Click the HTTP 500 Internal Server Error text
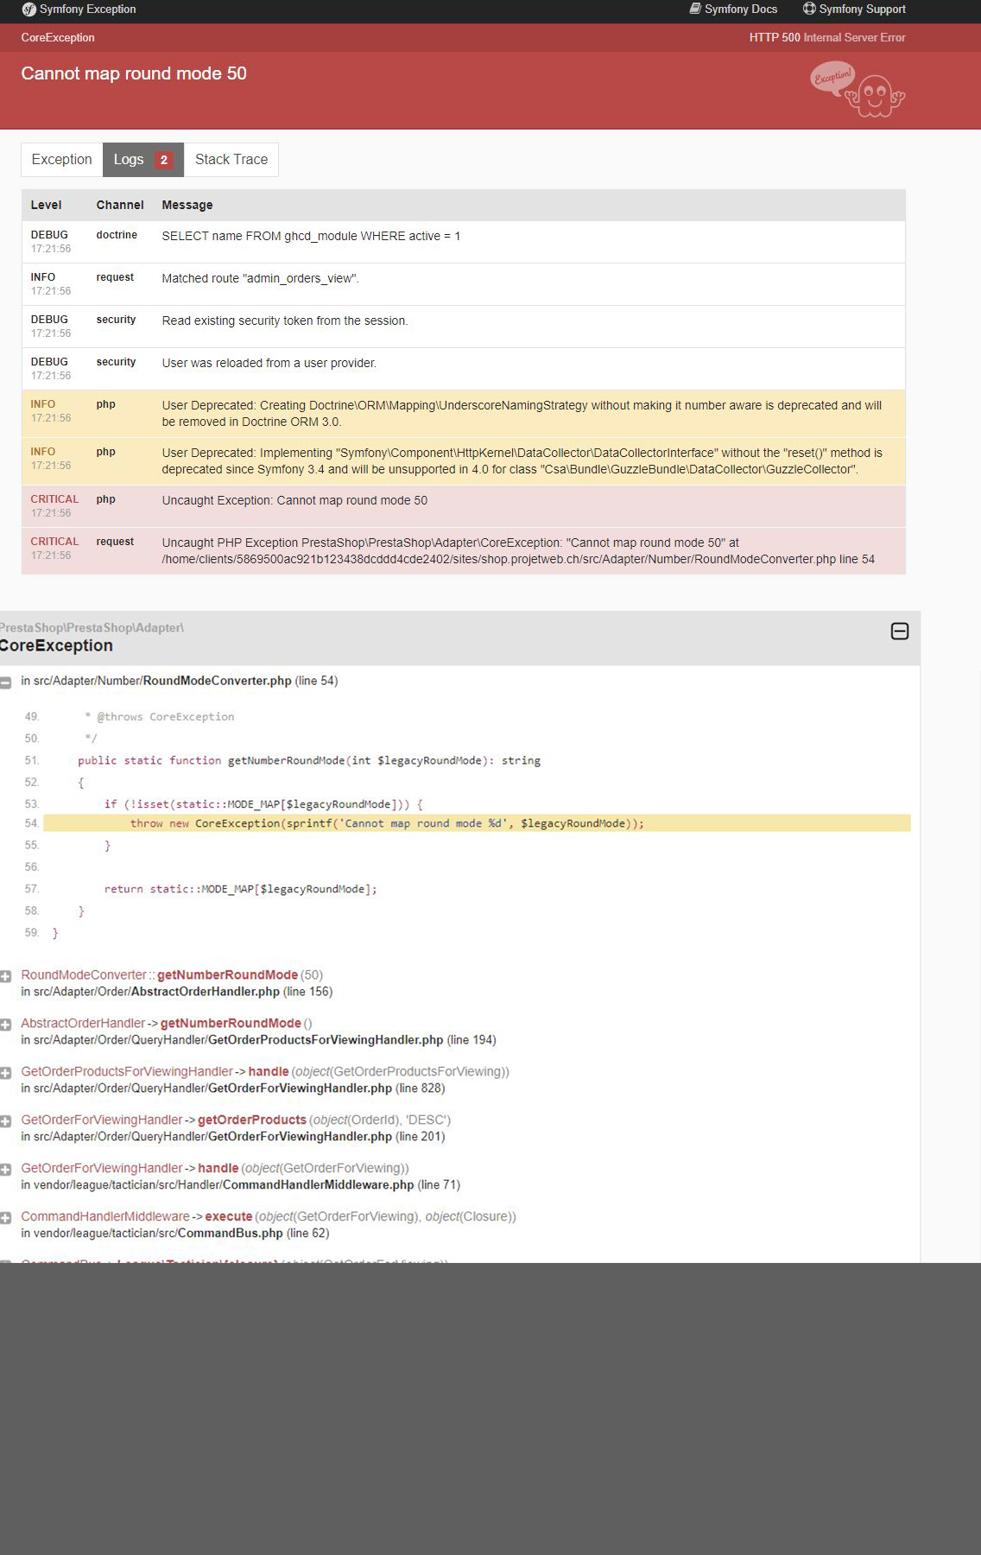Image resolution: width=981 pixels, height=1555 pixels. (x=827, y=37)
